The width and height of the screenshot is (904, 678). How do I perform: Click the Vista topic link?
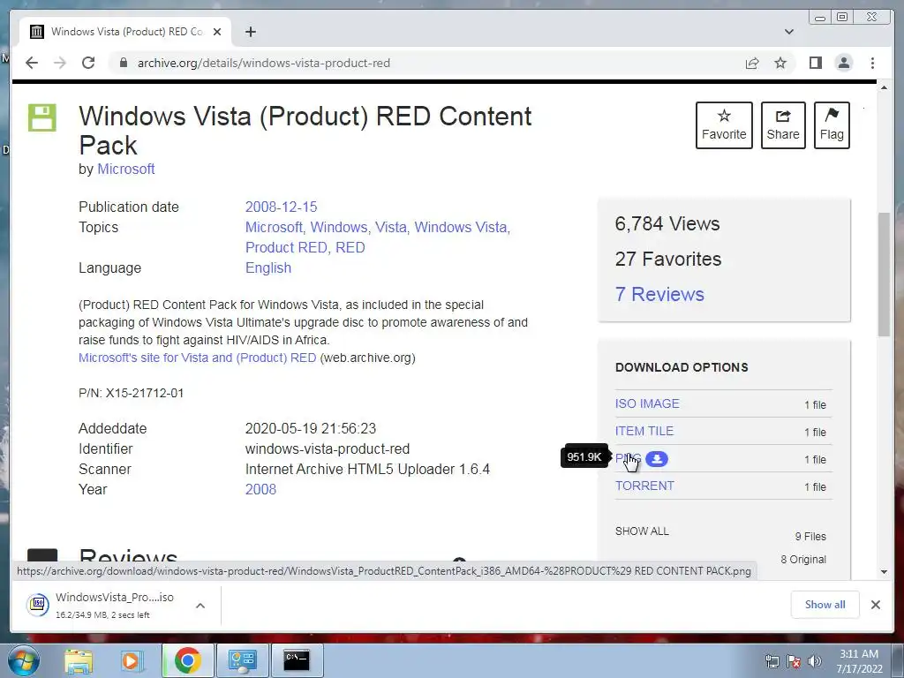(392, 227)
